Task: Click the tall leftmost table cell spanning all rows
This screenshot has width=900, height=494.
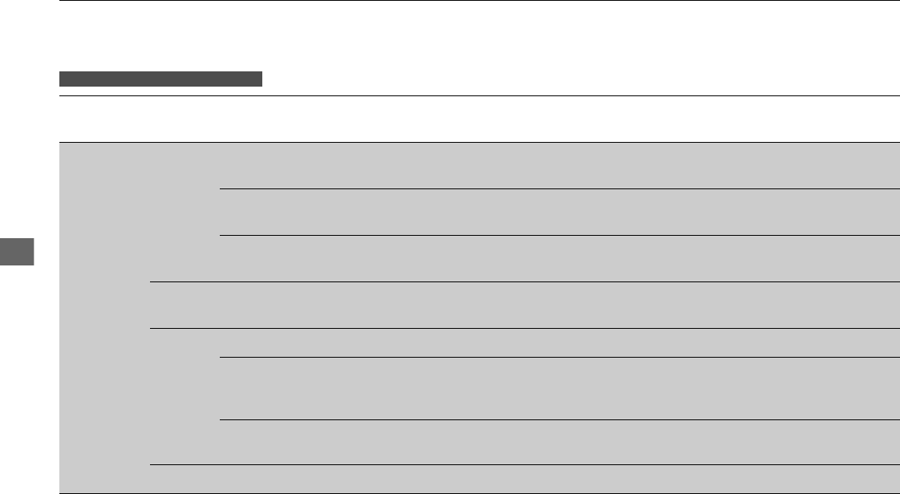Action: 104,317
